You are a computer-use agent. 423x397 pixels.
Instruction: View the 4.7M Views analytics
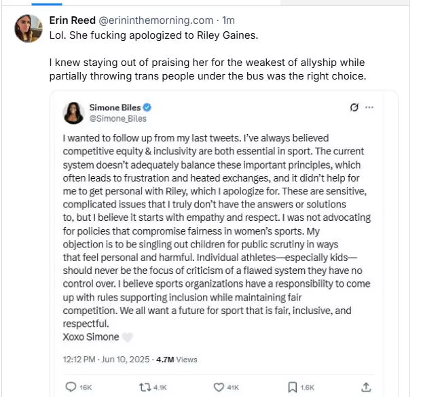tap(177, 359)
